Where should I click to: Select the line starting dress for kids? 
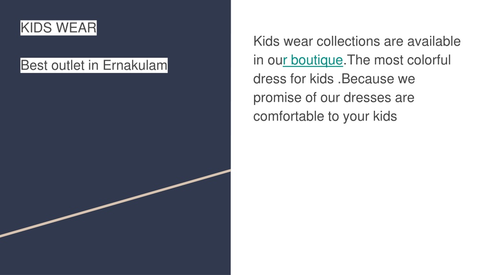click(x=334, y=79)
